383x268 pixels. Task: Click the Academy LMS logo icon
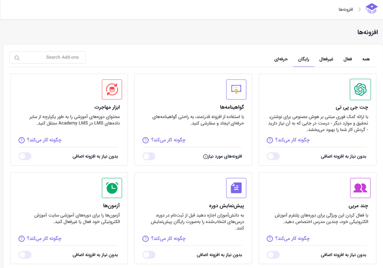pos(371,9)
